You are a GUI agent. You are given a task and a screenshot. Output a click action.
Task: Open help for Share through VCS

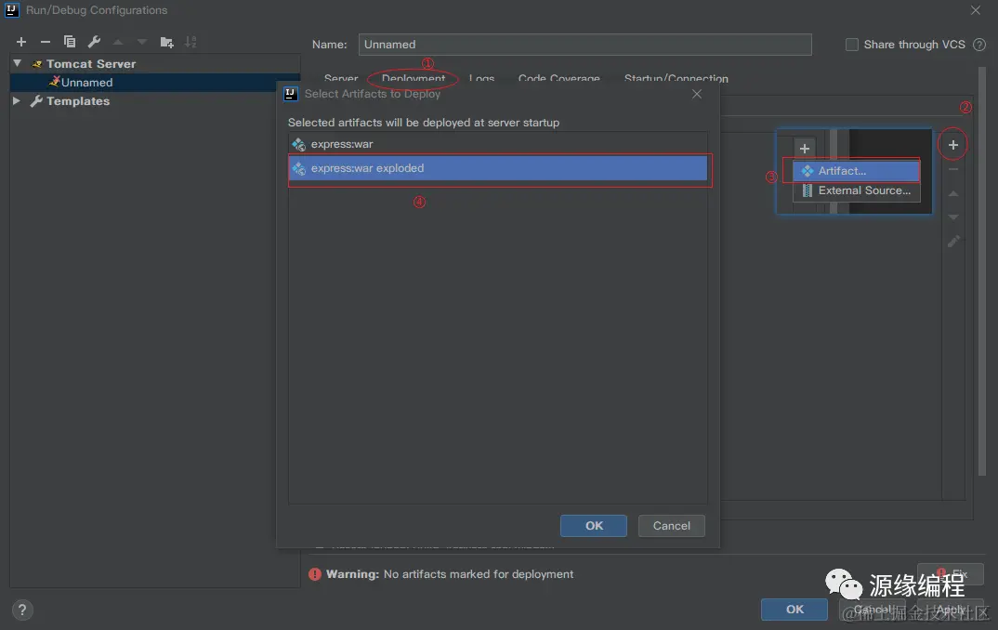979,45
